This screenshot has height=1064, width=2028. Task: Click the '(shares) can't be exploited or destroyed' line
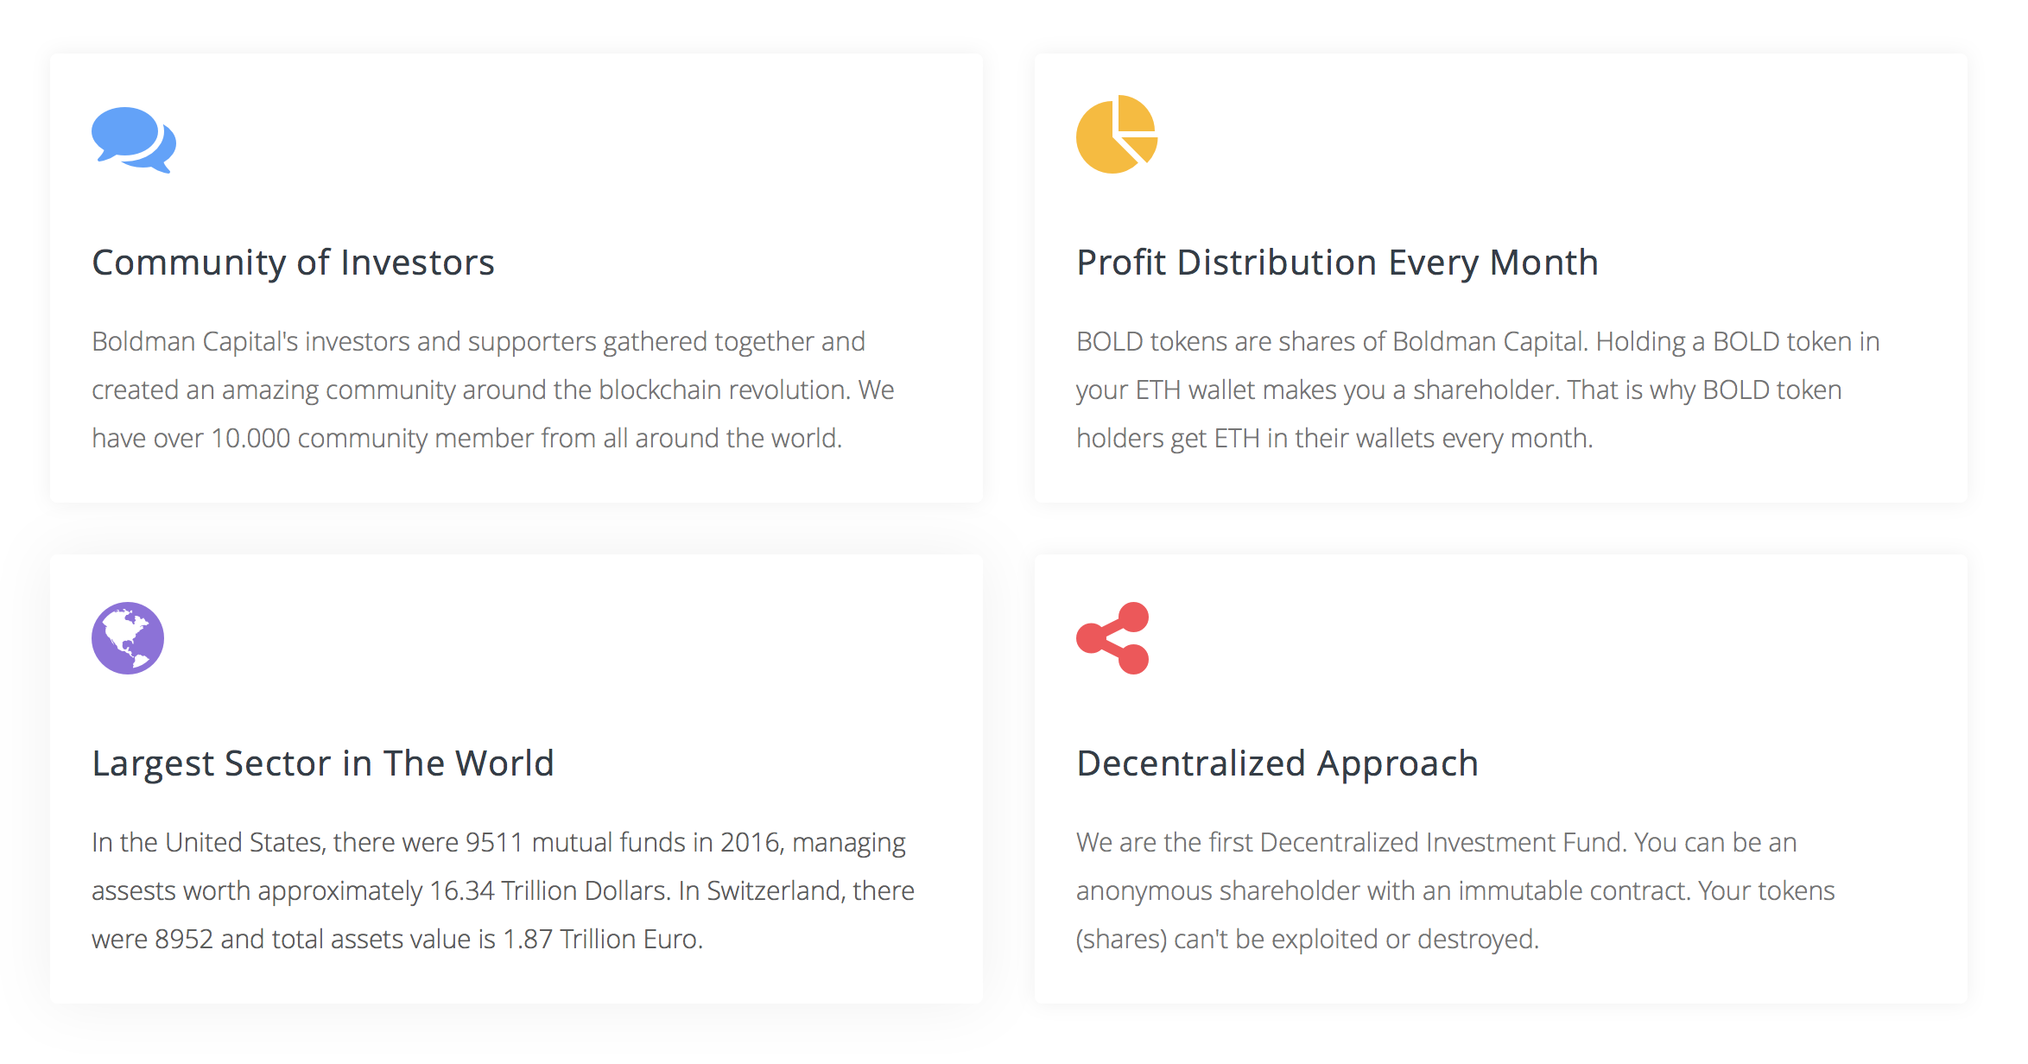(1308, 940)
